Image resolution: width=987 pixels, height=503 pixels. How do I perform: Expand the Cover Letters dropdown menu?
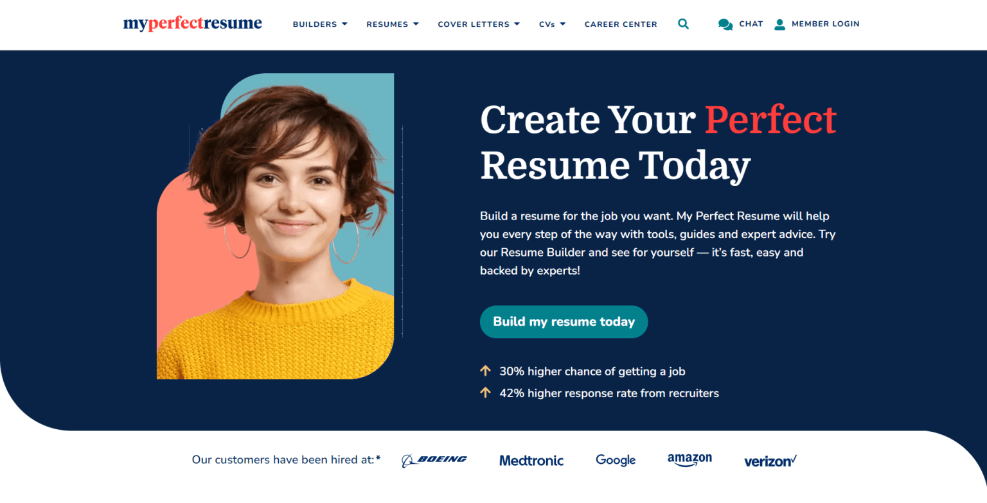tap(479, 24)
